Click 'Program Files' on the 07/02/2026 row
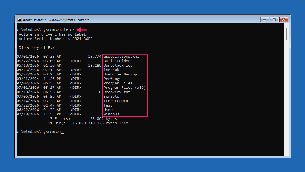Viewport: 305px width, 172px height. [x=118, y=83]
